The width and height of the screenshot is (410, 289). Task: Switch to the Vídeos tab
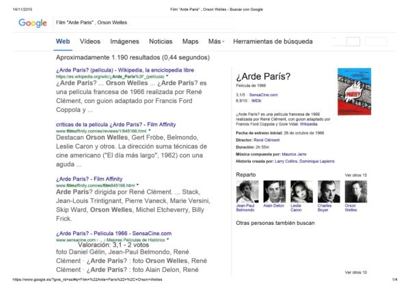point(90,42)
